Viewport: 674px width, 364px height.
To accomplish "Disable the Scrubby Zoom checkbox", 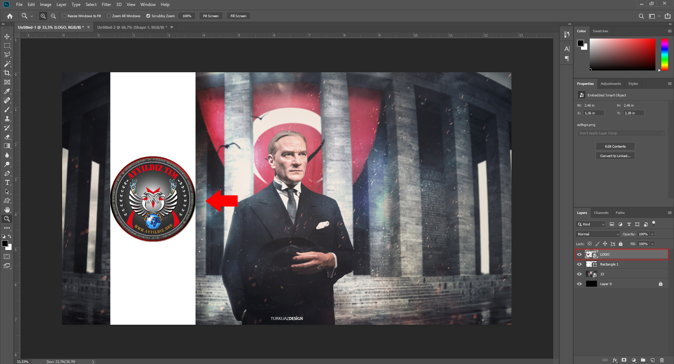I will (148, 16).
